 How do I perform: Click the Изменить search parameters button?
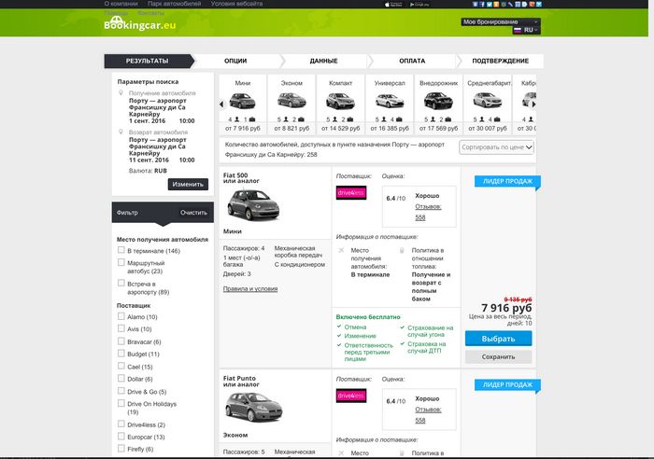pos(188,184)
